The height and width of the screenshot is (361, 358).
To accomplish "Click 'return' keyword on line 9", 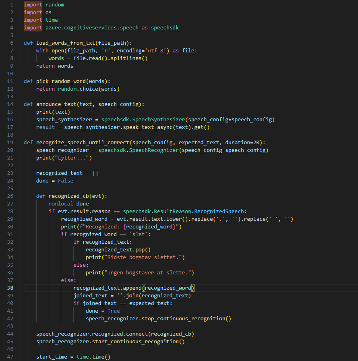I will click(46, 66).
